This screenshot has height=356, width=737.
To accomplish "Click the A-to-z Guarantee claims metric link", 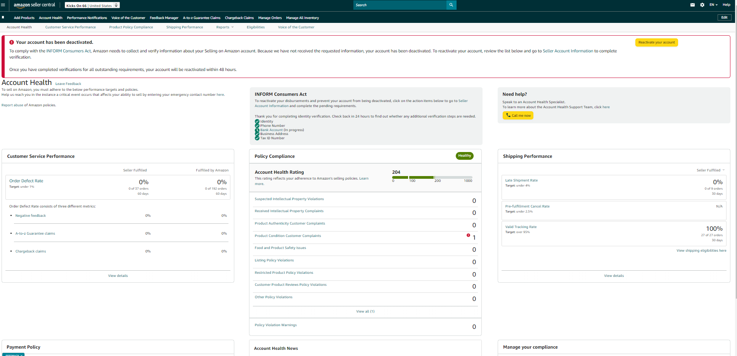I will (x=35, y=233).
